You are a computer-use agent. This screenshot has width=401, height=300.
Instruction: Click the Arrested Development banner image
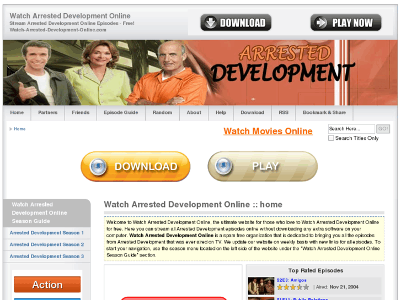pos(200,73)
